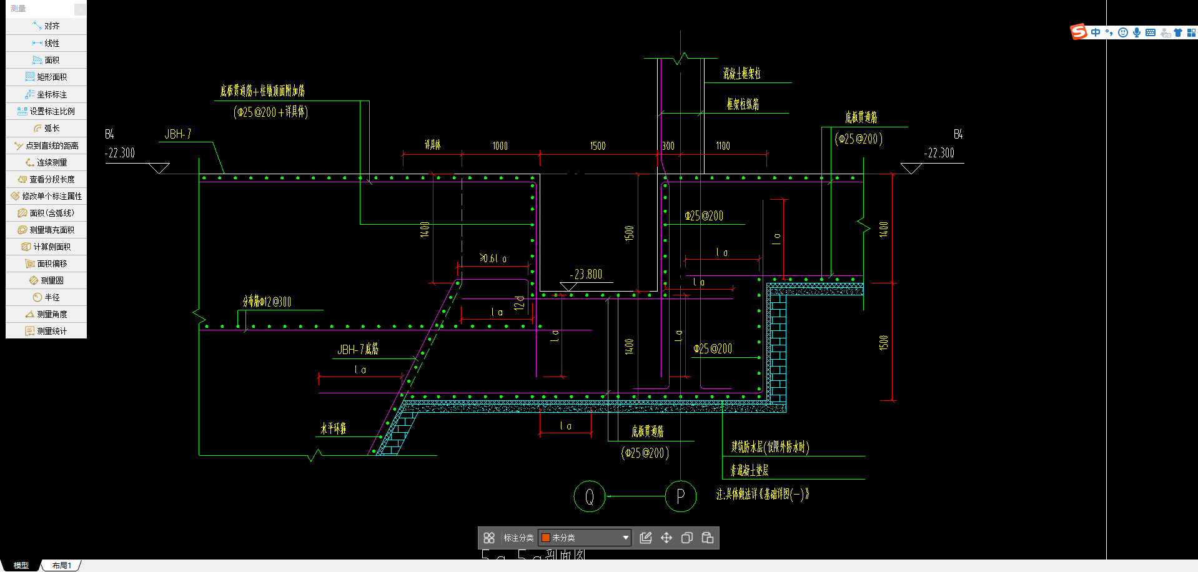Choose 计算侧面积 side area calculation
Screen dimensions: 1198x572
coord(46,247)
